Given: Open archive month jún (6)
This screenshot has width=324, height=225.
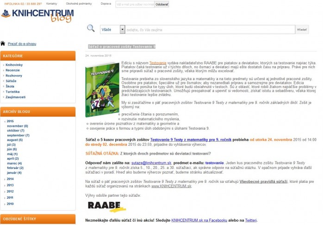Looking at the screenshot, I should pyautogui.click(x=12, y=149).
